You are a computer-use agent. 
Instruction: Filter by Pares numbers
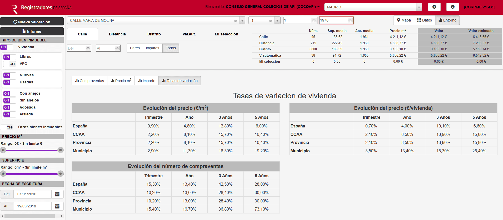(x=135, y=48)
